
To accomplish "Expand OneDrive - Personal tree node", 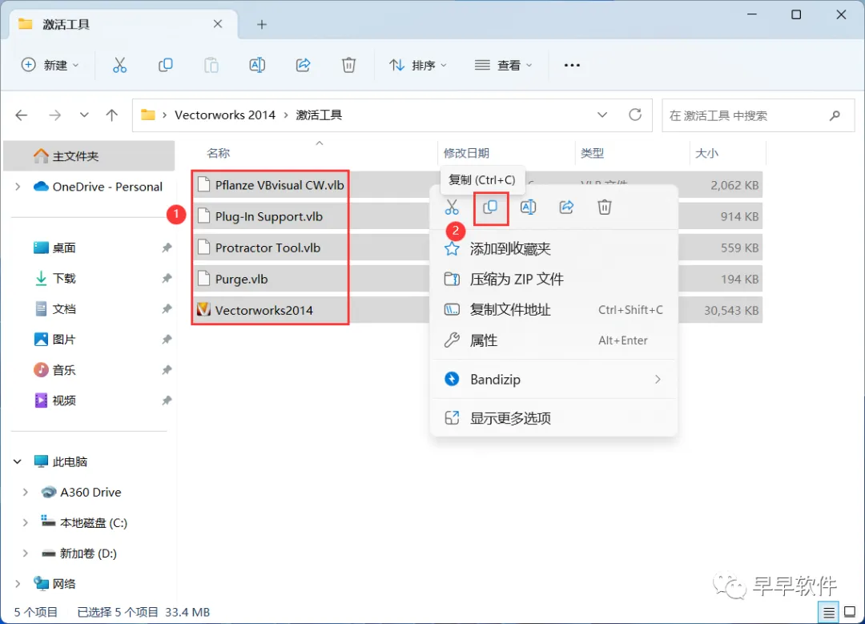I will 18,187.
